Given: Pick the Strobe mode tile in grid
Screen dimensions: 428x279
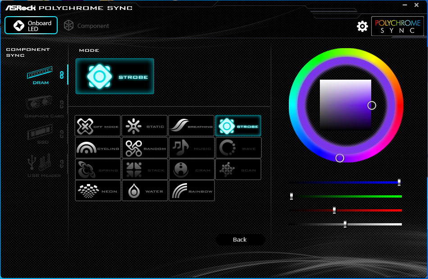Looking at the screenshot, I should [238, 126].
